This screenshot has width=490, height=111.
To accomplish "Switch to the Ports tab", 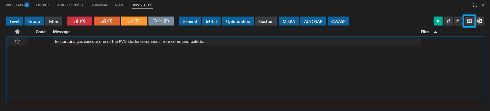I will point(120,5).
